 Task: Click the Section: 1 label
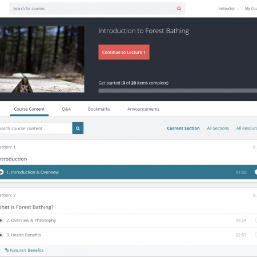(7, 147)
